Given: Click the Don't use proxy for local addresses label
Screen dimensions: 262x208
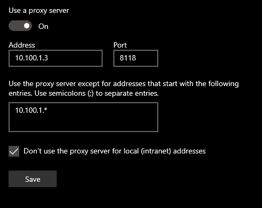Looking at the screenshot, I should (114, 151).
